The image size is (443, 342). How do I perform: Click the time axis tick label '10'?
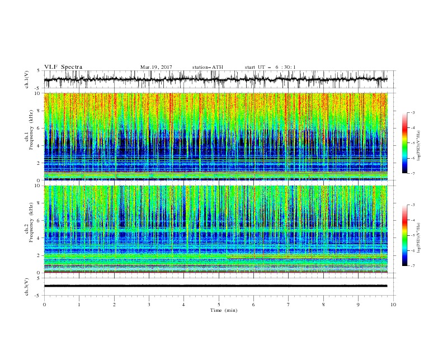click(393, 305)
